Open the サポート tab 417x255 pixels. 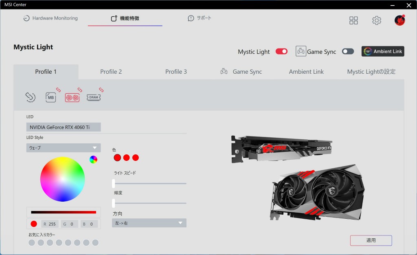click(200, 18)
